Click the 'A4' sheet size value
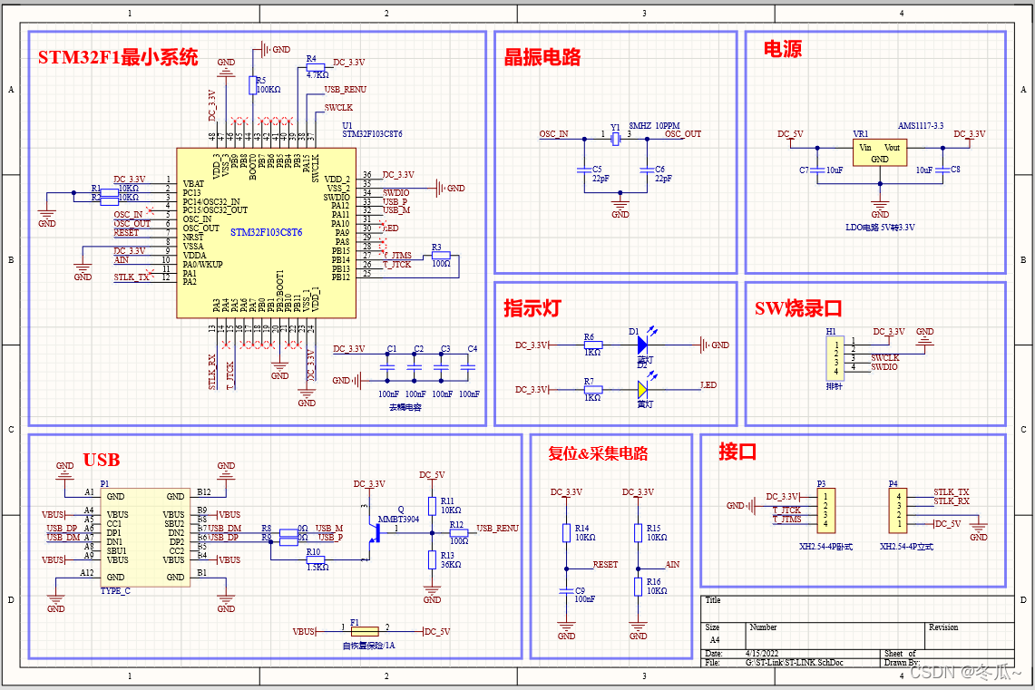 coord(714,640)
